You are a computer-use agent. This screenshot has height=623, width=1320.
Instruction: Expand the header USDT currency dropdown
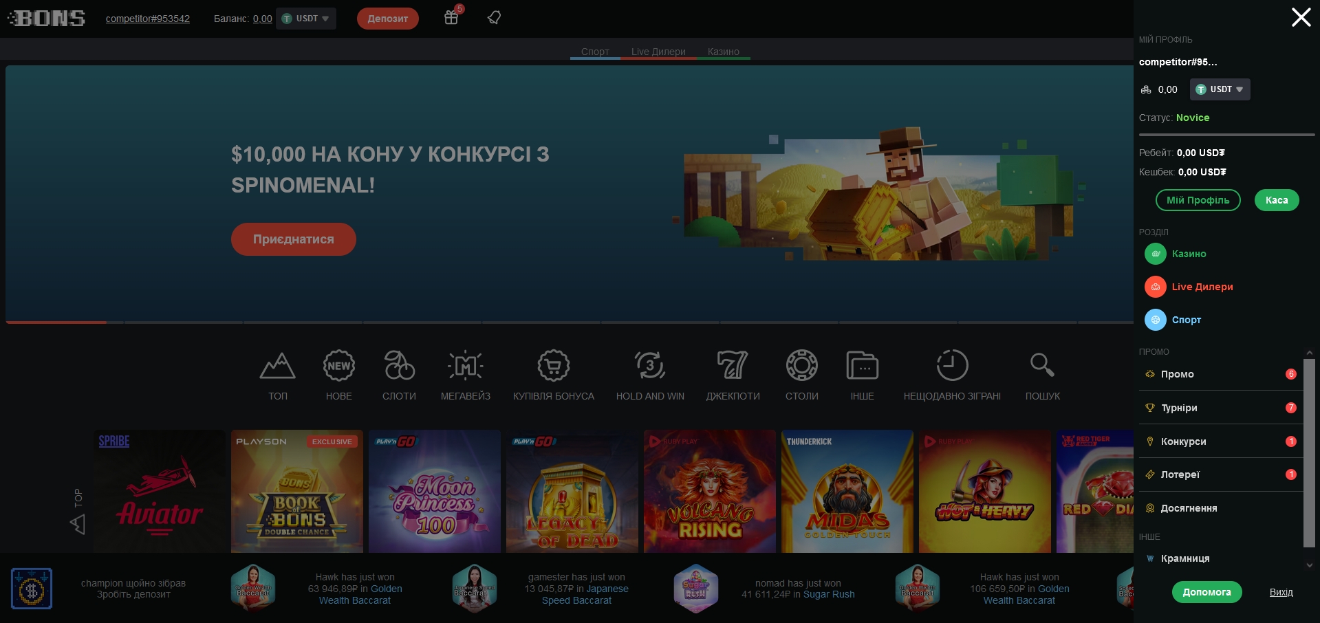(307, 19)
